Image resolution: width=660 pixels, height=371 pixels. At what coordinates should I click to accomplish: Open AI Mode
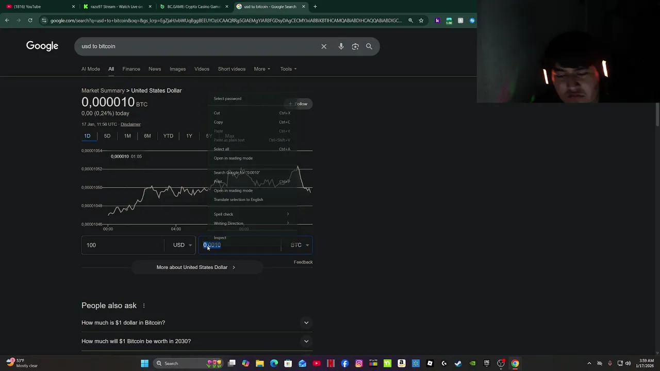tap(91, 69)
